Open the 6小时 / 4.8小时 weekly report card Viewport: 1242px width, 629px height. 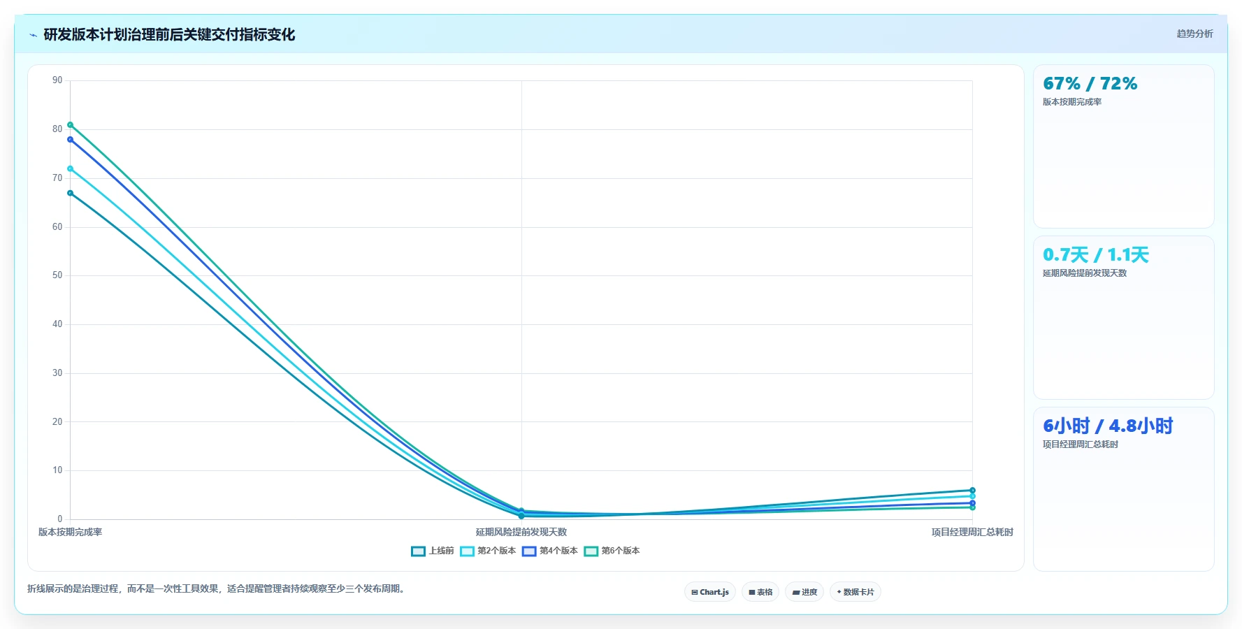1124,489
